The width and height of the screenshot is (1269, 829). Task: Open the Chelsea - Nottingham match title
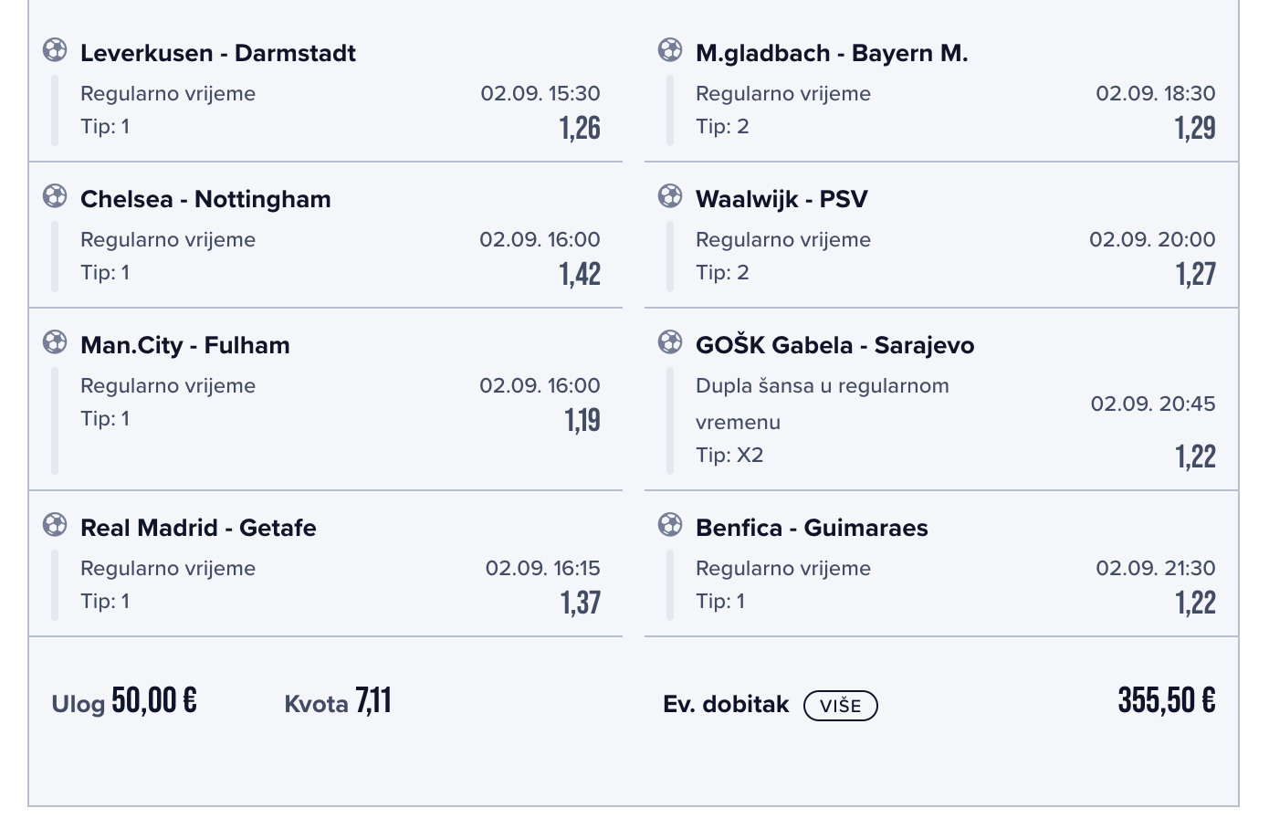point(205,199)
